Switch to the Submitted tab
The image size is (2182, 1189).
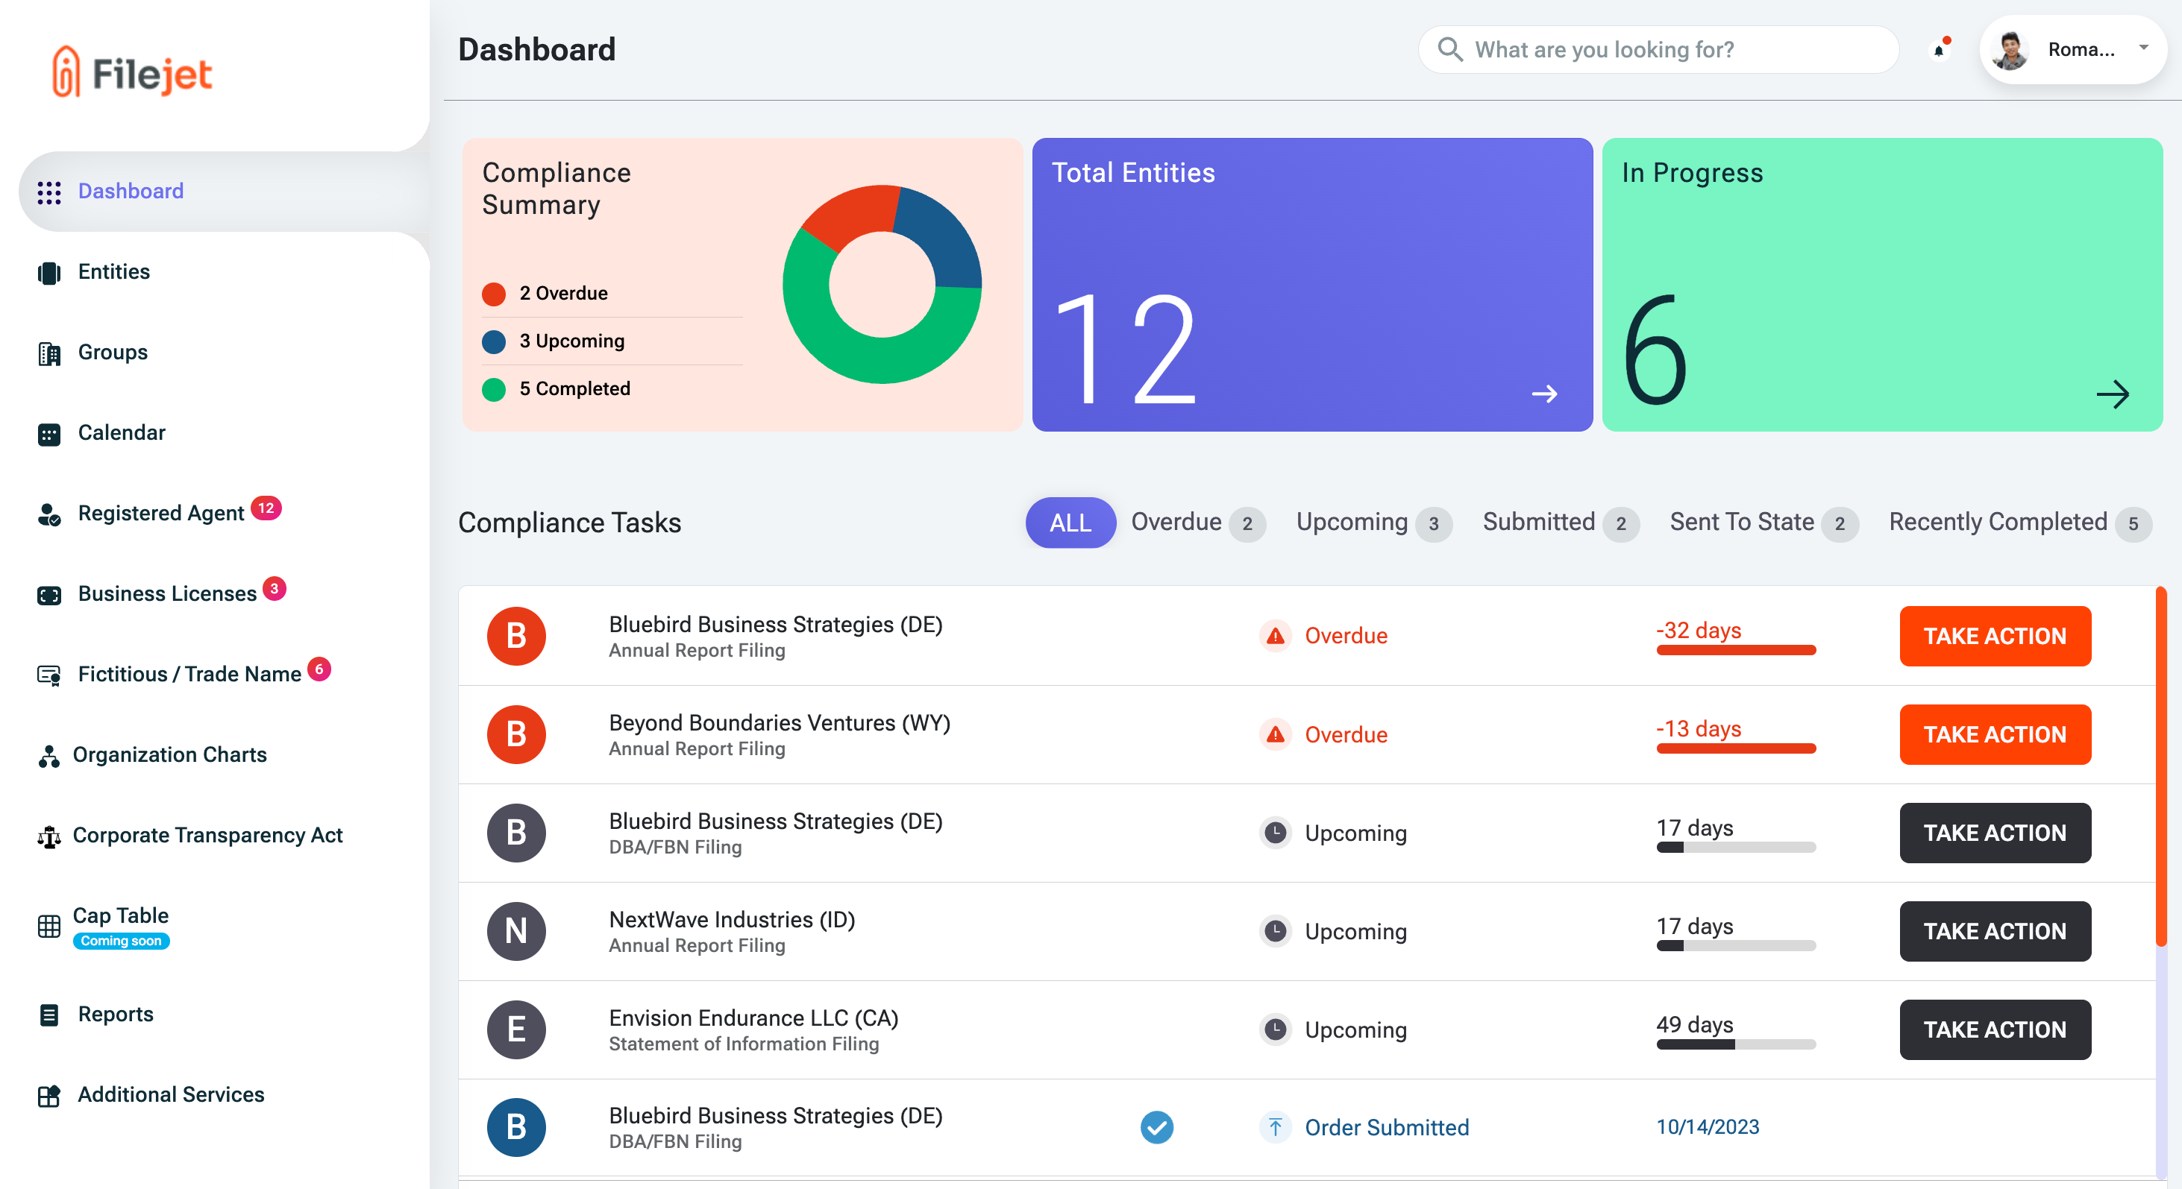pyautogui.click(x=1561, y=522)
